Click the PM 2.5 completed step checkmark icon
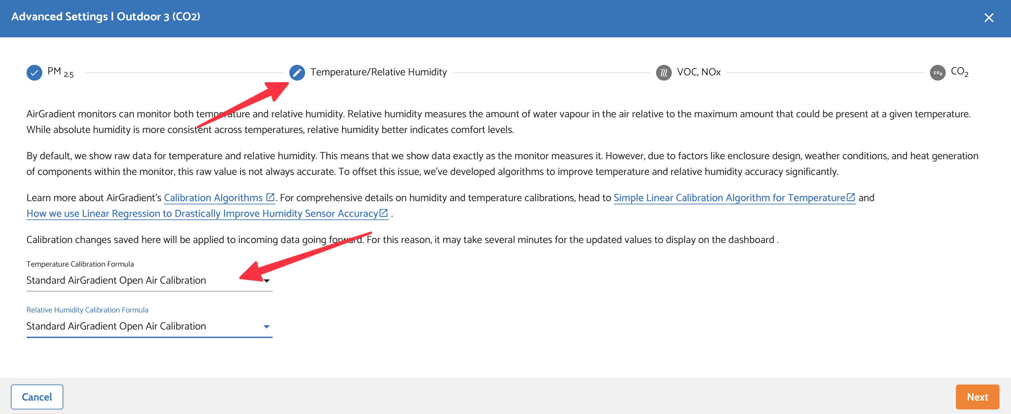This screenshot has width=1011, height=414. pos(34,72)
